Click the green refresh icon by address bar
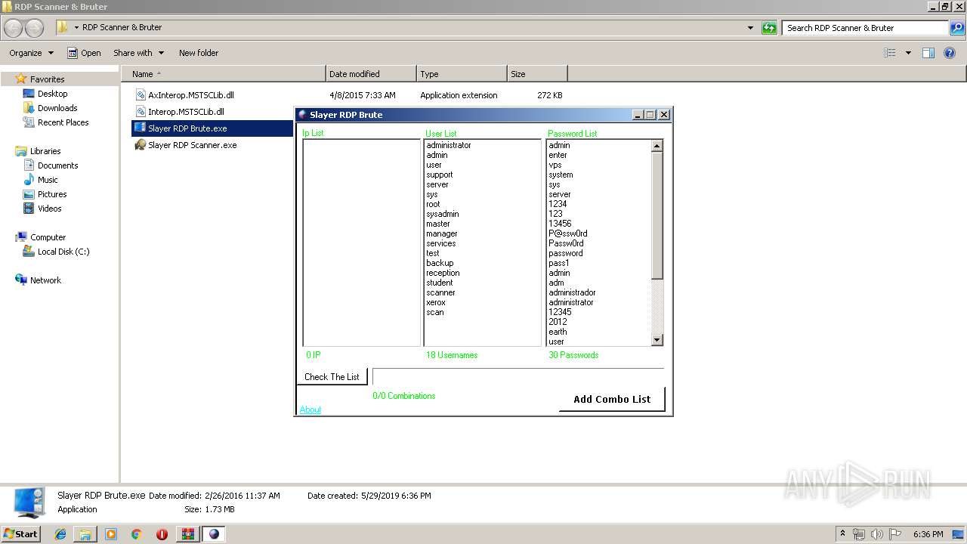 point(769,28)
